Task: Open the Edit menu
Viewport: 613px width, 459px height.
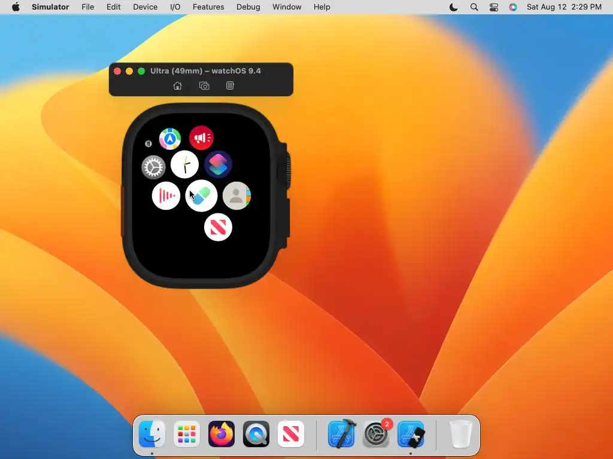Action: (113, 7)
